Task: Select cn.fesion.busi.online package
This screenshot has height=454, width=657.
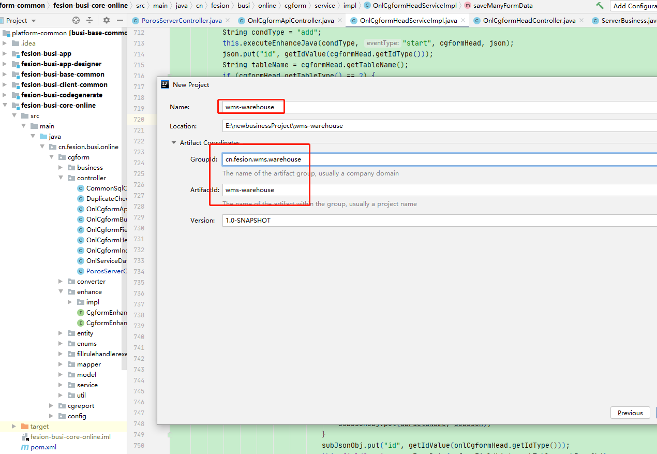Action: coord(88,147)
